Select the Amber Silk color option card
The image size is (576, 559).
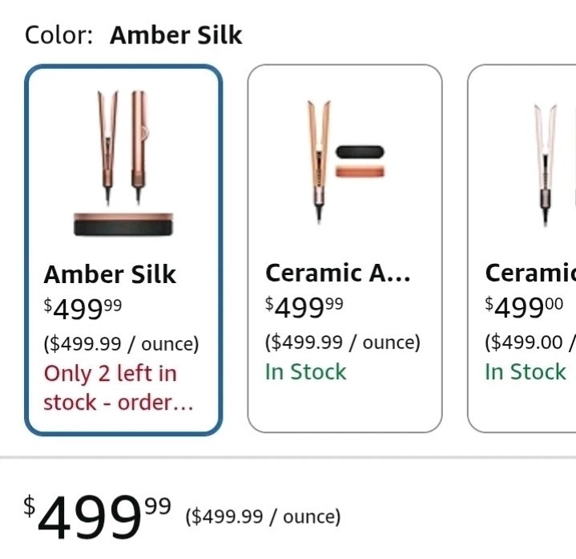(x=123, y=249)
